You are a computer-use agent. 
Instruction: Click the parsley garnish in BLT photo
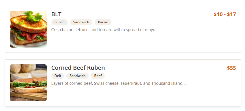(33, 16)
